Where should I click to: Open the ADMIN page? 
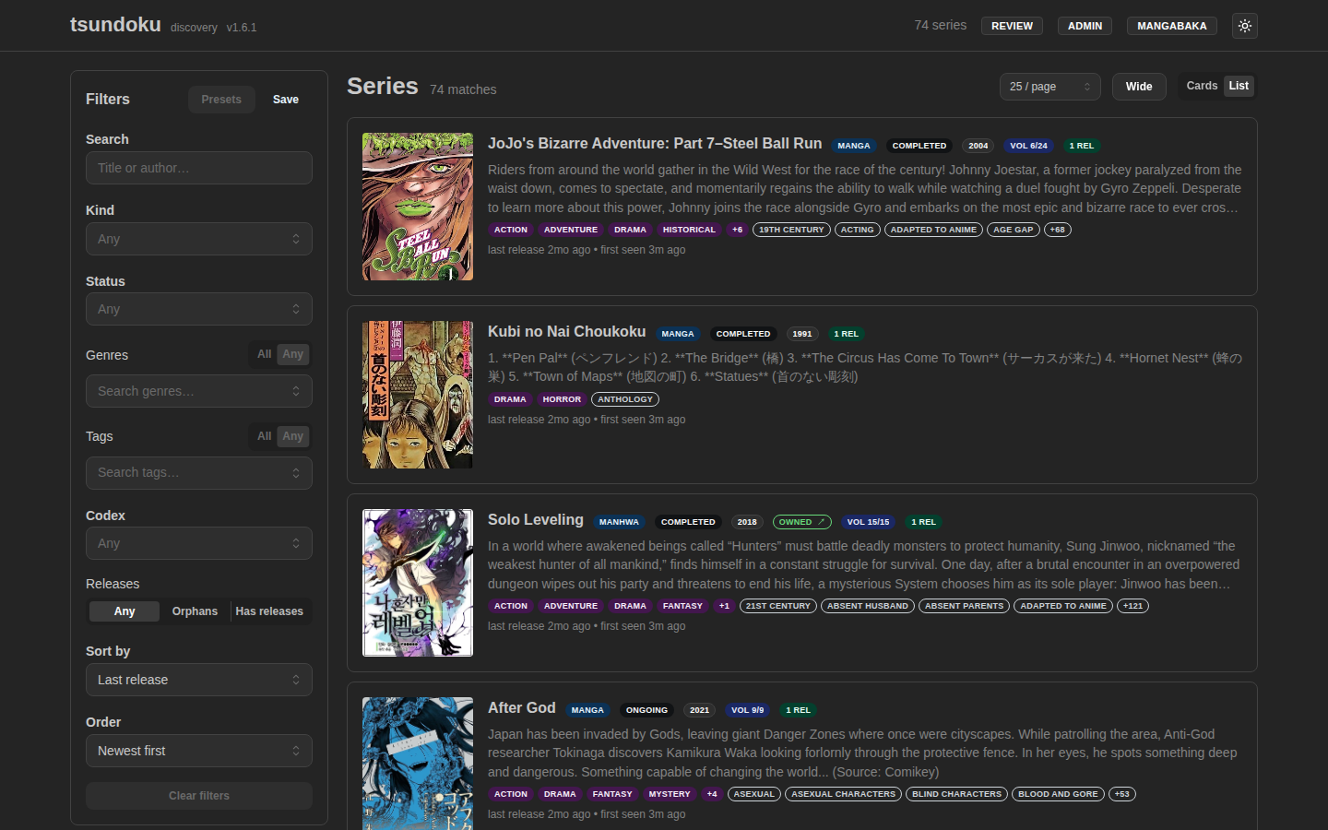click(1085, 26)
